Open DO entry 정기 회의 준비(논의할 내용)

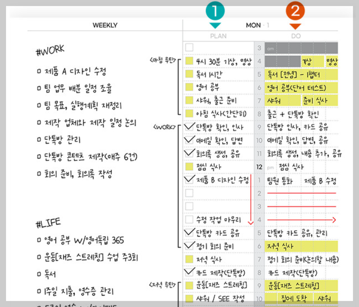click(x=303, y=260)
